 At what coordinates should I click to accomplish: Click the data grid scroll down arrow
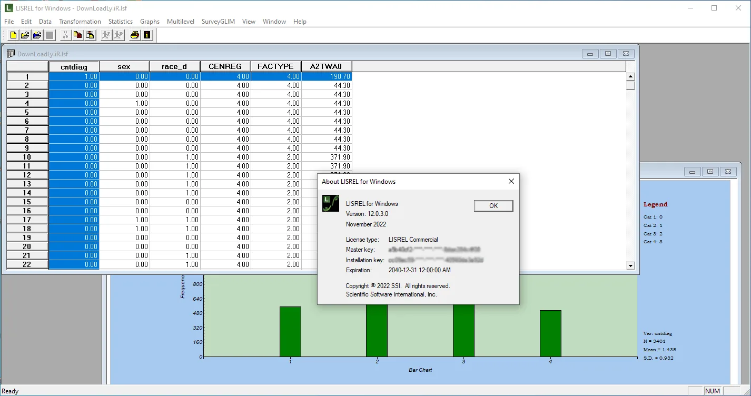pyautogui.click(x=630, y=266)
